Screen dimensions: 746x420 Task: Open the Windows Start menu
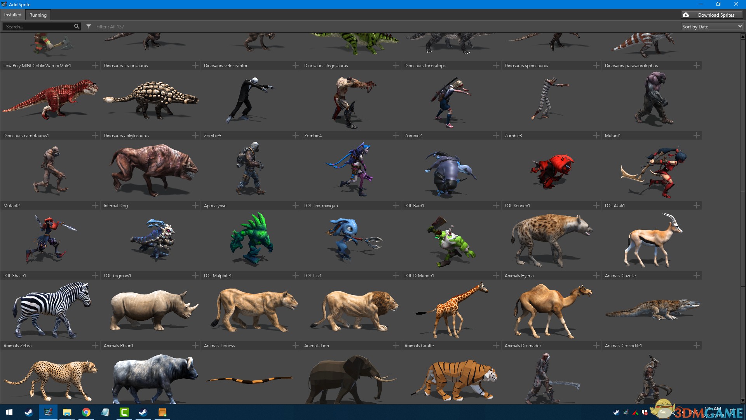click(x=9, y=412)
